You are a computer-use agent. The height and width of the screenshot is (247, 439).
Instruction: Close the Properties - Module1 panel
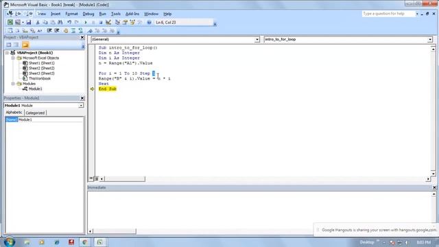click(82, 98)
